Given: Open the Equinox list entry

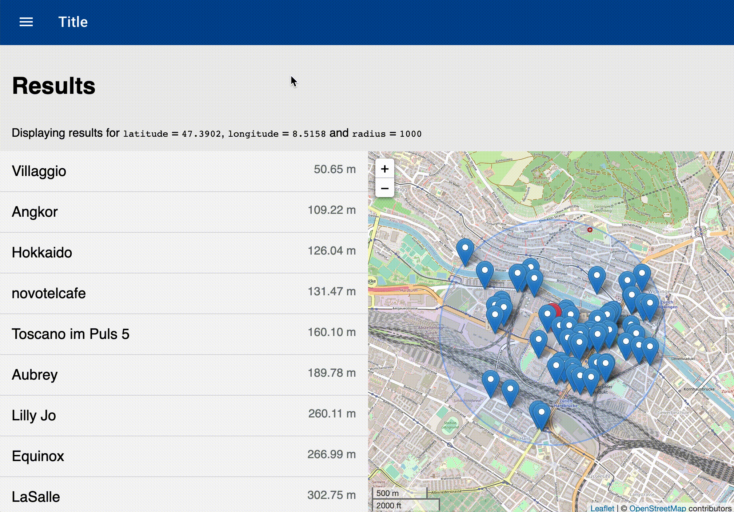Looking at the screenshot, I should [184, 456].
